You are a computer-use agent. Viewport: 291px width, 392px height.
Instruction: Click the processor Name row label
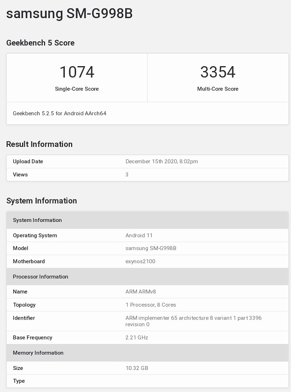20,292
